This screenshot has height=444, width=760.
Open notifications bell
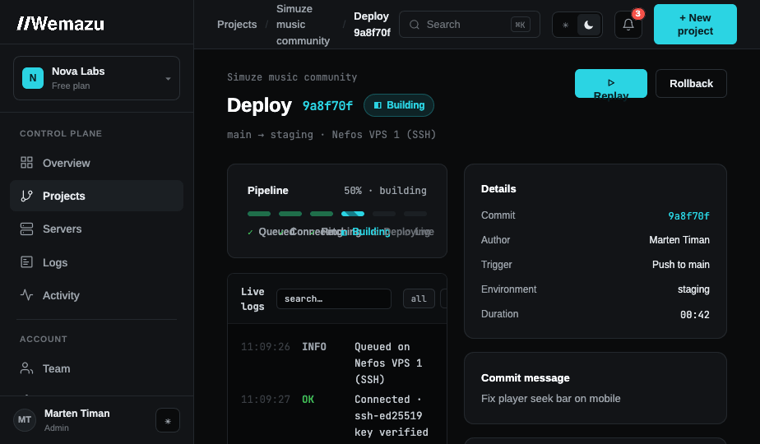tap(628, 24)
